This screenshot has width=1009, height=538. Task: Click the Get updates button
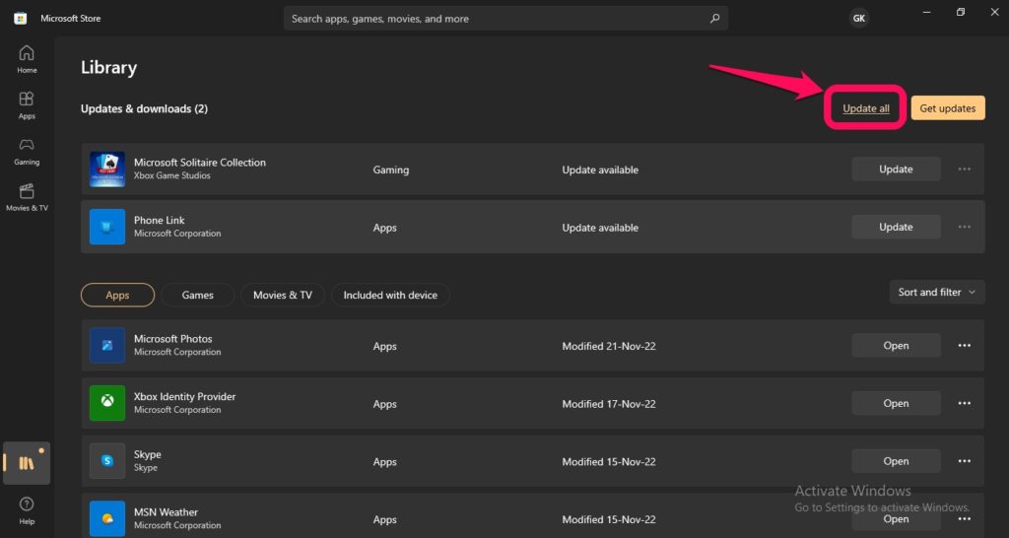[947, 108]
